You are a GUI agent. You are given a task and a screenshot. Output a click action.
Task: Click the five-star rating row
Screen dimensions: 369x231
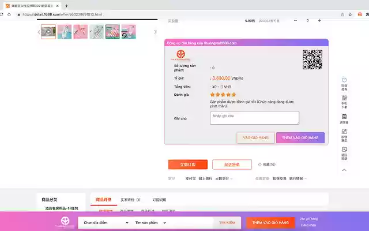223,95
